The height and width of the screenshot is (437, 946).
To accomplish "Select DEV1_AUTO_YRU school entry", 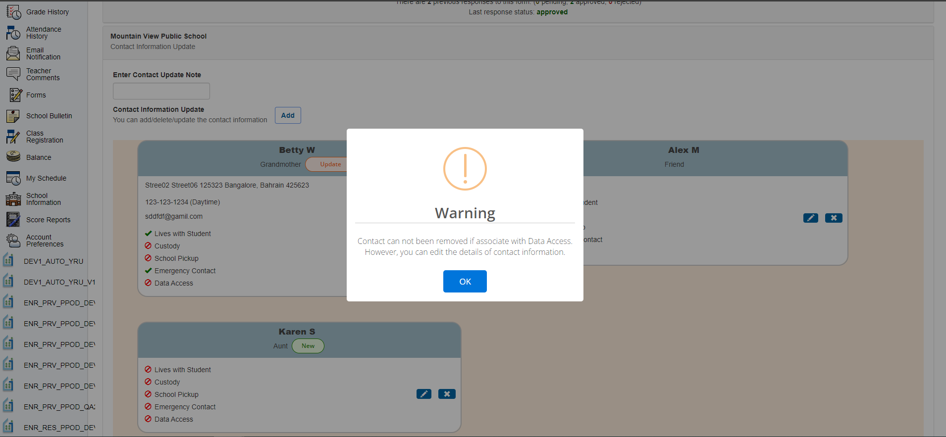I will [53, 261].
